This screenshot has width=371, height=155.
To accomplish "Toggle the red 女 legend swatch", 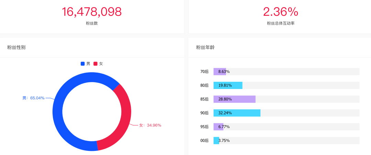I will click(95, 64).
